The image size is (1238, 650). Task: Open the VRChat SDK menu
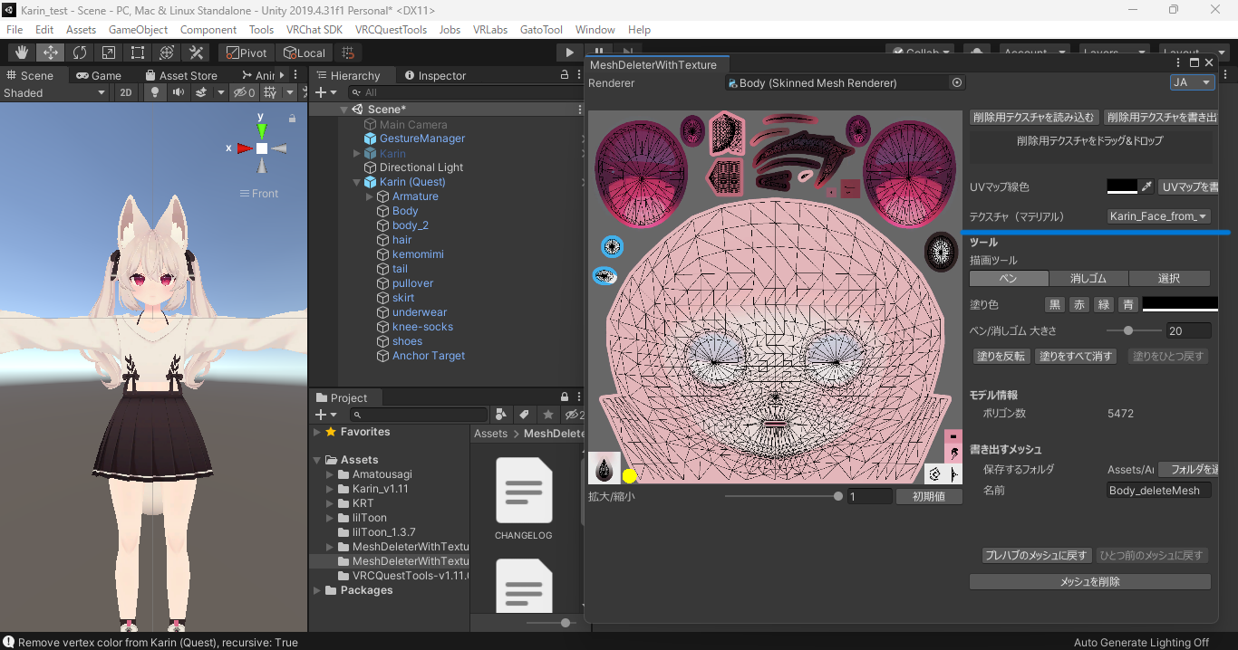click(314, 30)
